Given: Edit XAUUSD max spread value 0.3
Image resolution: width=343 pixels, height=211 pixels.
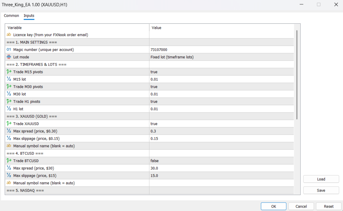Looking at the screenshot, I should point(221,131).
